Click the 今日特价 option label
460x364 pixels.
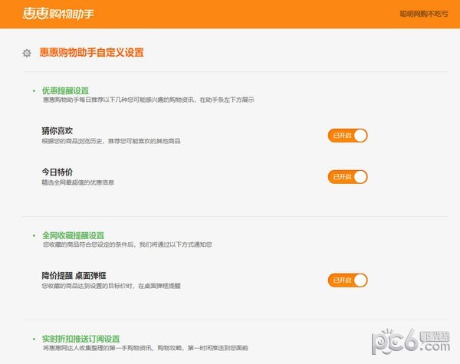click(x=58, y=172)
